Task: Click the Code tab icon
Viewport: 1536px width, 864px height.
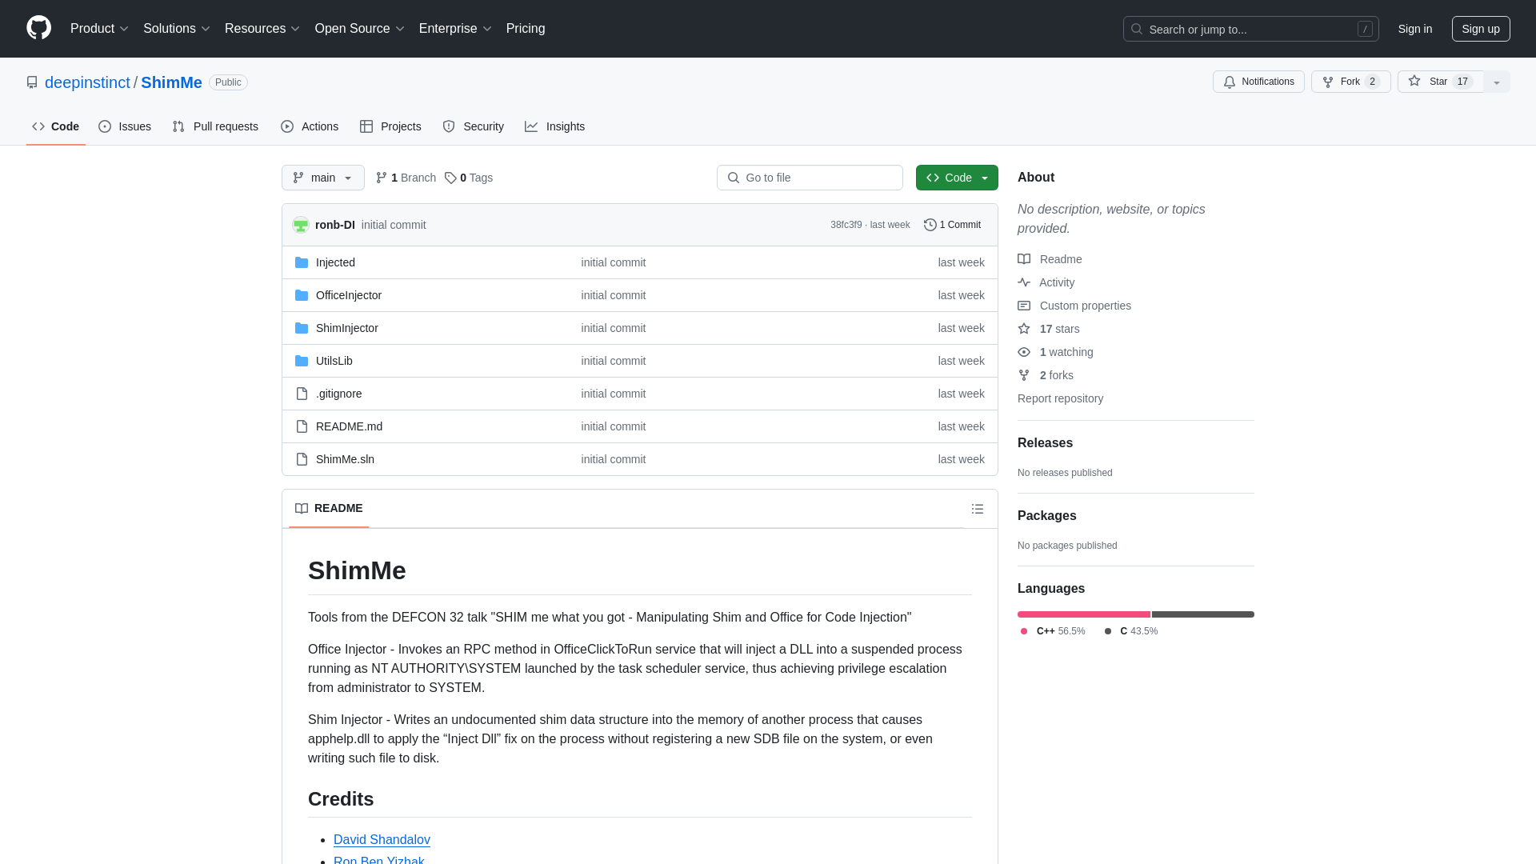Action: click(x=38, y=126)
